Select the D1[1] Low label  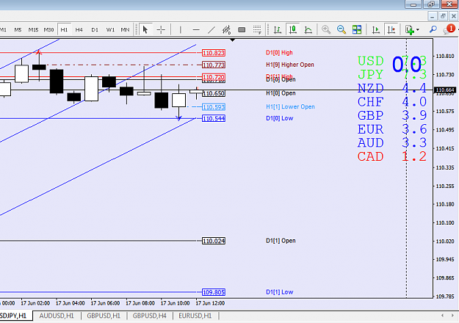tap(280, 292)
